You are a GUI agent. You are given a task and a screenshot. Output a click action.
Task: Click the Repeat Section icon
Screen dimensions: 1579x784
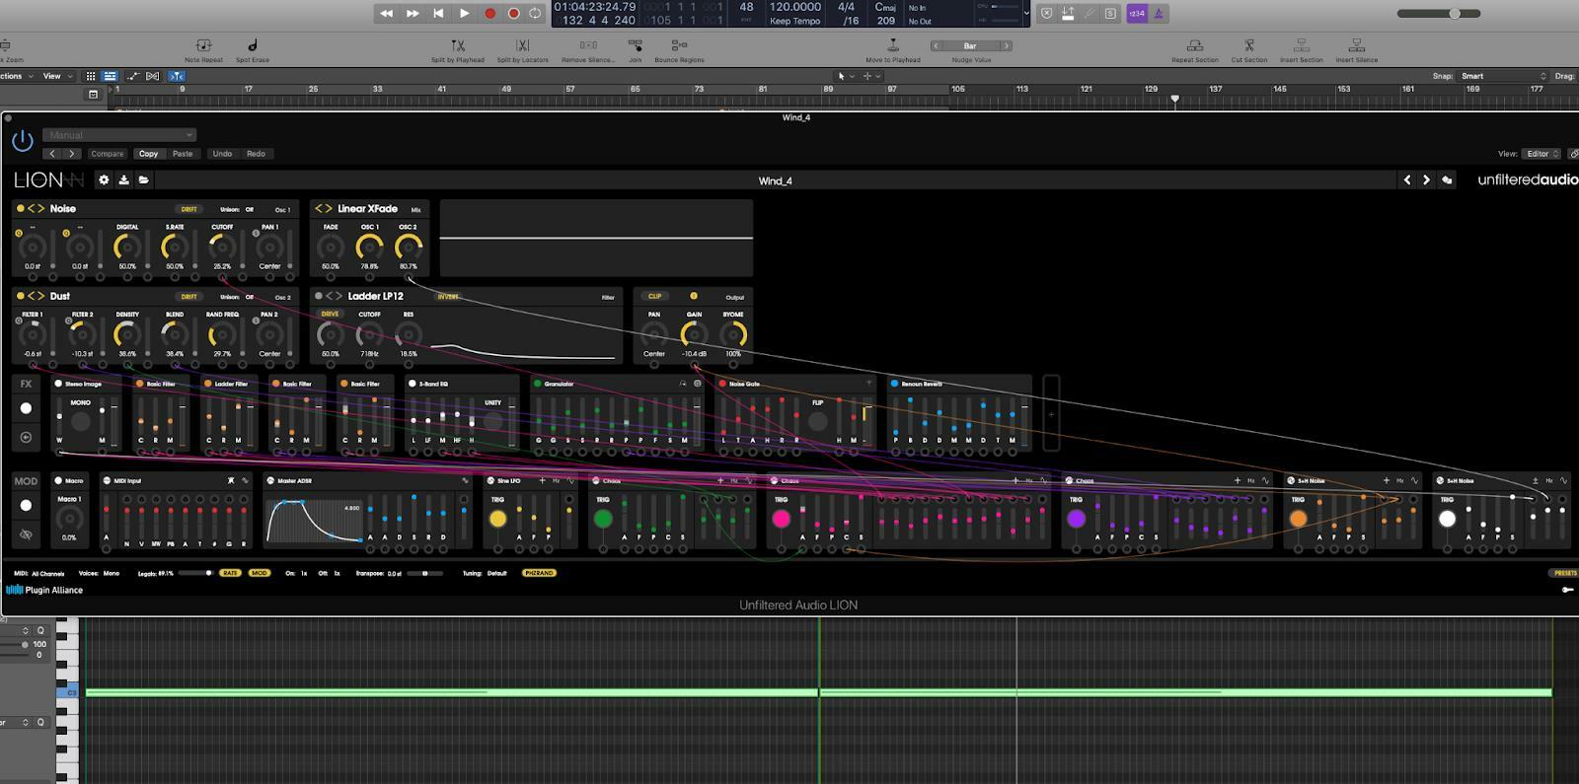click(1194, 45)
